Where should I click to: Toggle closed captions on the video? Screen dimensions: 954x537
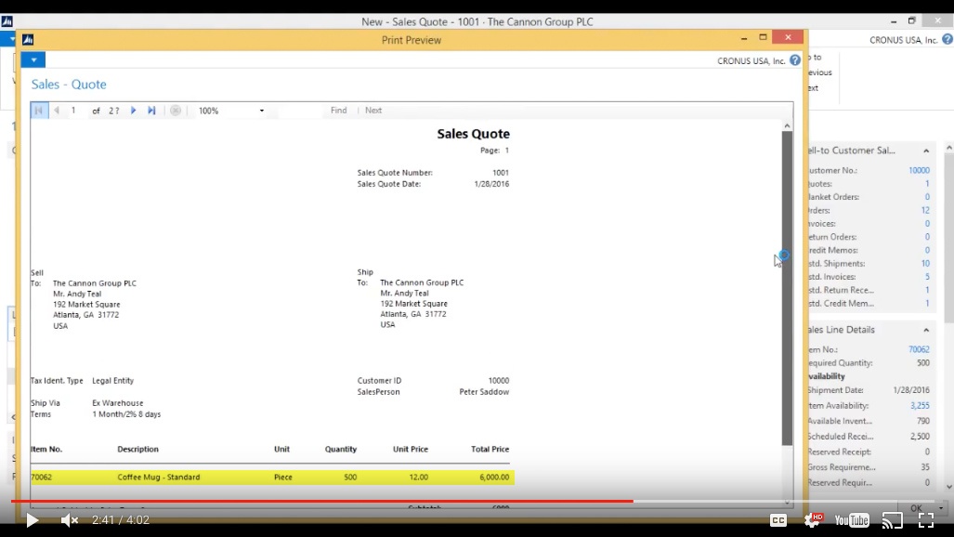coord(778,520)
